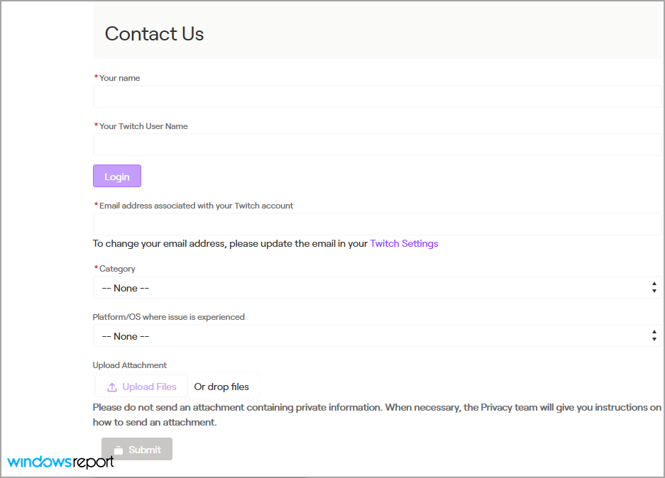Click the Platform/OS dropdown arrows

coord(654,335)
